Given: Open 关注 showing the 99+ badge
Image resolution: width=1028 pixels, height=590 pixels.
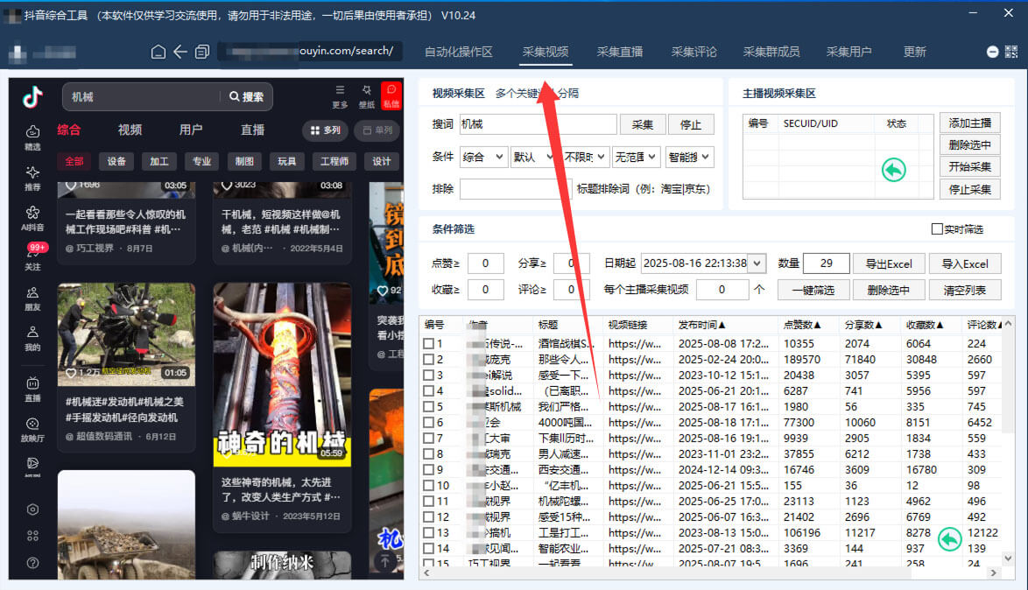Looking at the screenshot, I should click(x=32, y=256).
